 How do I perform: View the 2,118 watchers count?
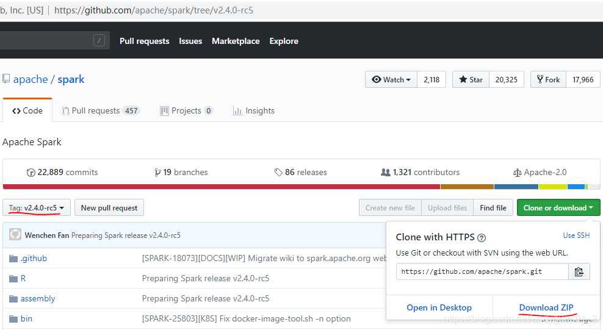431,79
